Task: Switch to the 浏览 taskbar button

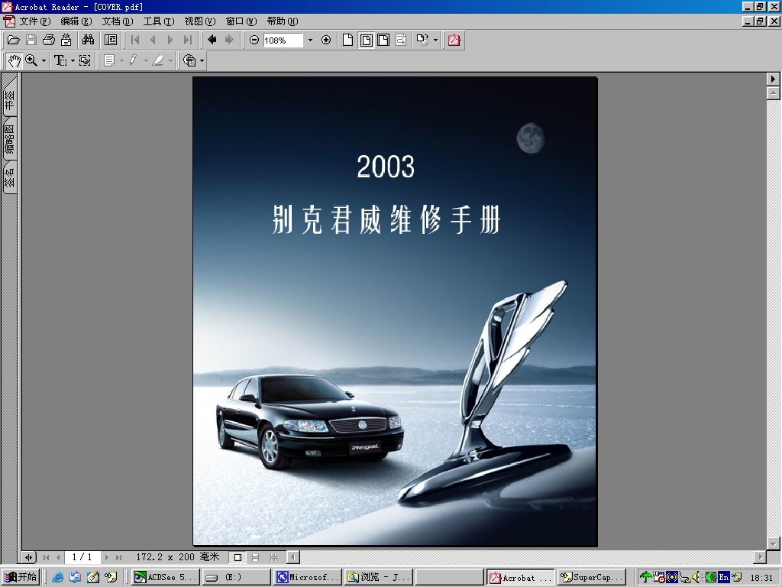Action: point(378,578)
